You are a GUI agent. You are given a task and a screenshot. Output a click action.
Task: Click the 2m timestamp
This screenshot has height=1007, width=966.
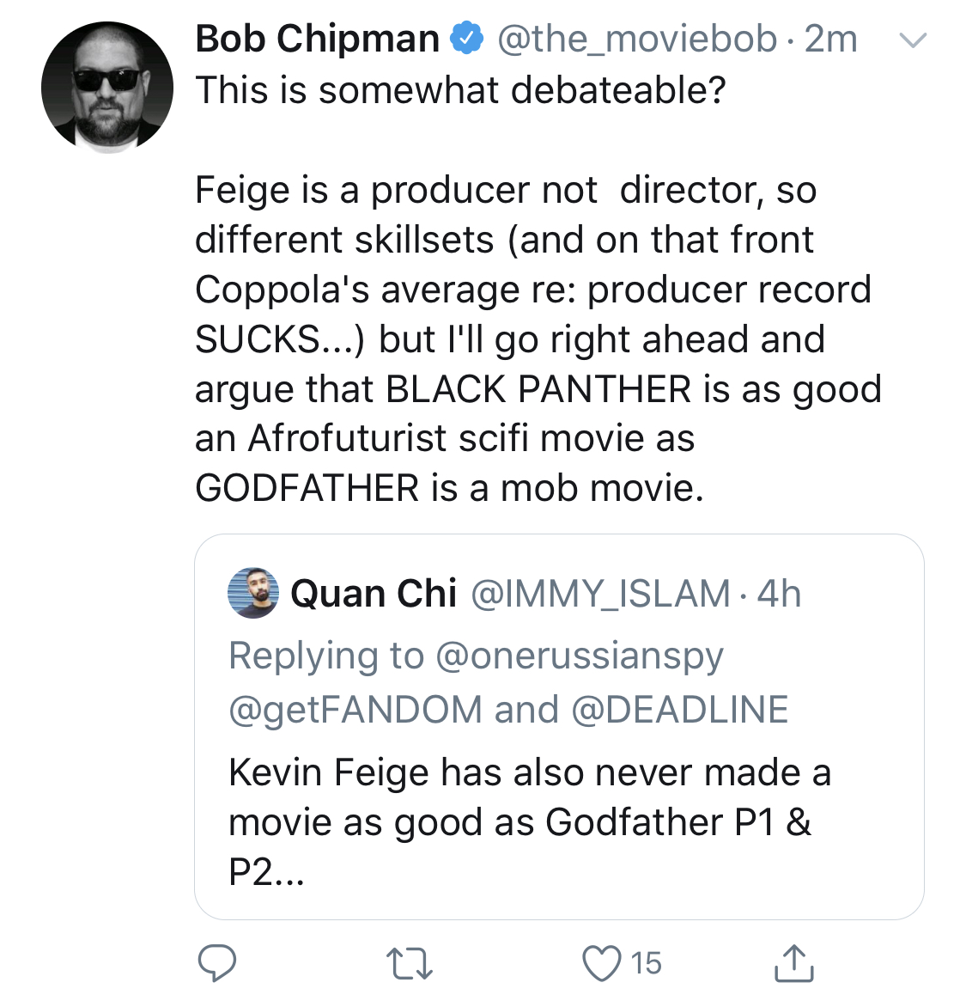[x=830, y=40]
